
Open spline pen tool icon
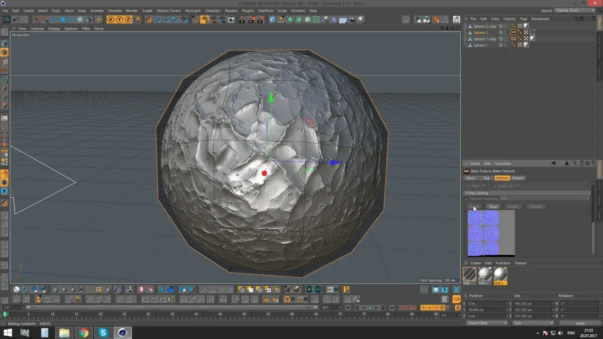281,19
